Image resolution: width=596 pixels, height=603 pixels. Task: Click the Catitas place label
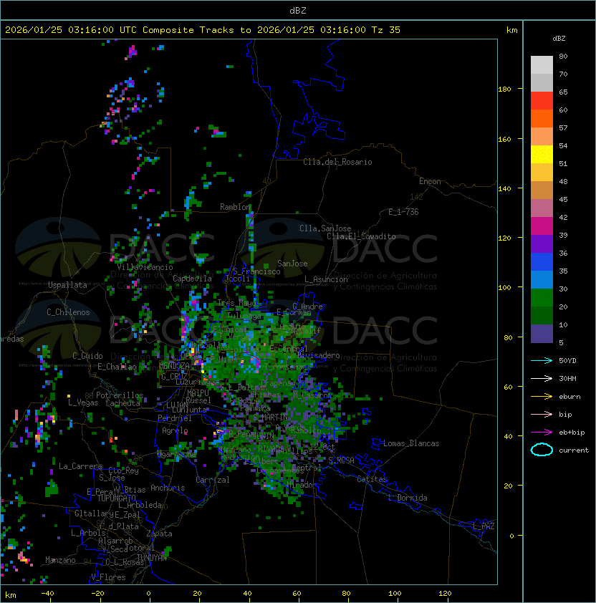(372, 479)
